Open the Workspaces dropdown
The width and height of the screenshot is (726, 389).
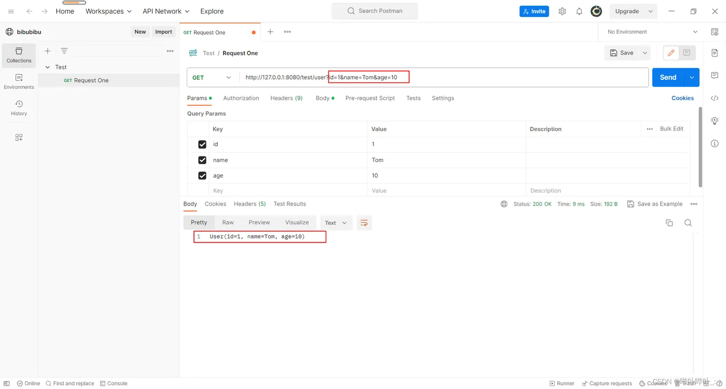tap(108, 11)
